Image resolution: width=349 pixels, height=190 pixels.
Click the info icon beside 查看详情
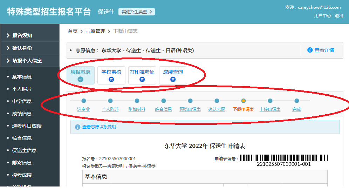coord(310,50)
